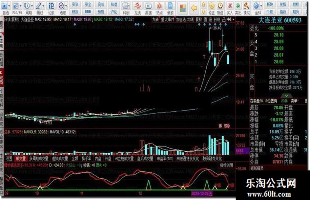Switch to the 多周期成交量 tab
The image size is (310, 200).
tap(39, 158)
